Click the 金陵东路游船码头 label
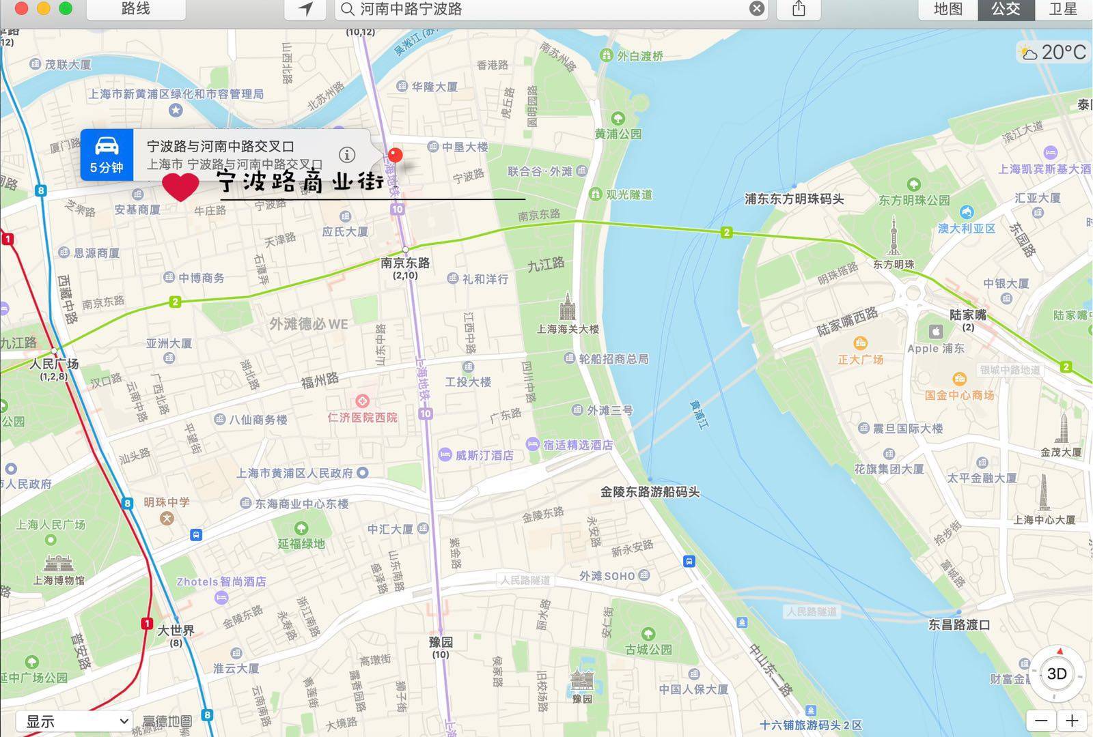The height and width of the screenshot is (737, 1093). coord(650,491)
